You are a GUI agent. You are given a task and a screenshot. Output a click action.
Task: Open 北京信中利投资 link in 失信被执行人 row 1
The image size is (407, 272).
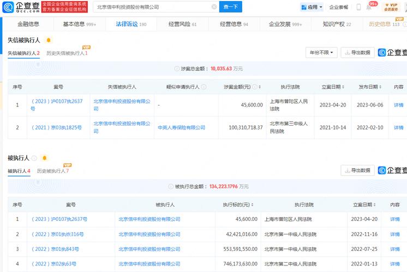[122, 105]
